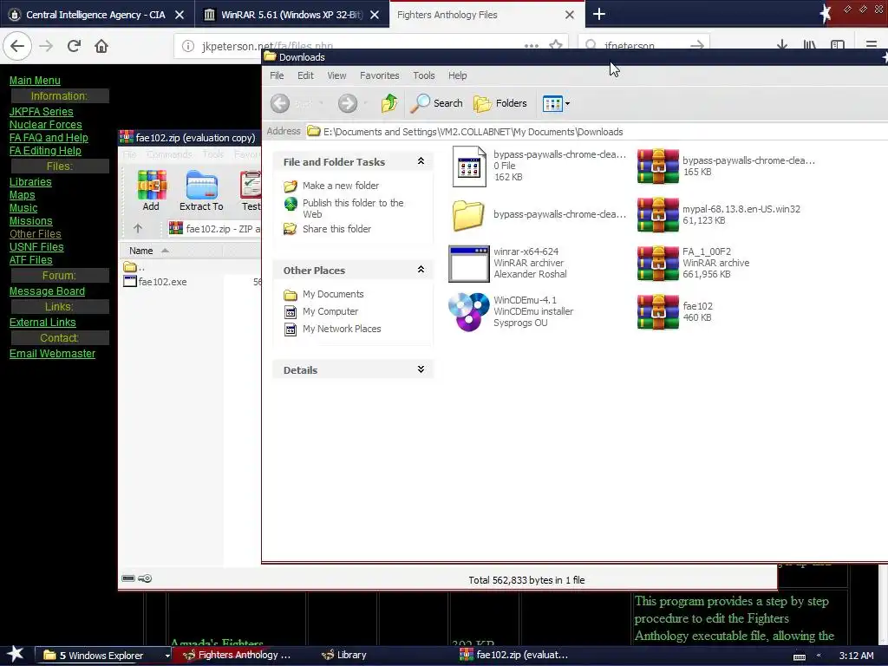Open the File menu in Downloads window
Image resolution: width=888 pixels, height=666 pixels.
(x=277, y=75)
